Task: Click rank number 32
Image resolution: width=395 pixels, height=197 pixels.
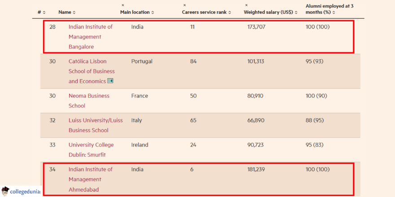Action: (x=53, y=120)
